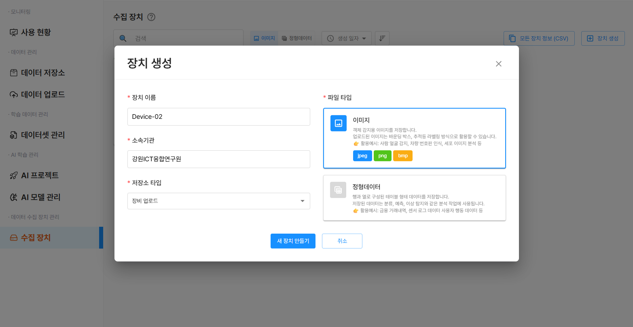
Task: Click the orange bmp format tag
Action: pyautogui.click(x=403, y=156)
